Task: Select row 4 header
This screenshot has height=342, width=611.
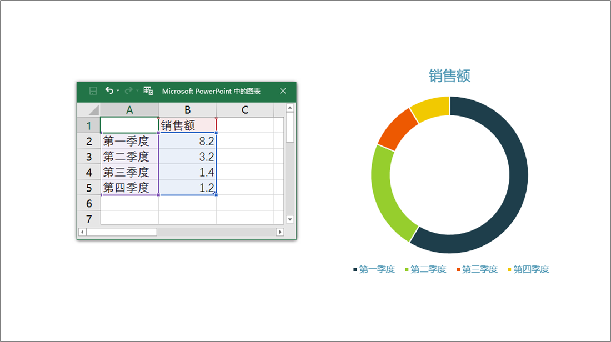Action: click(89, 172)
